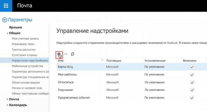Expand the Почта section in sidebar
Screen dimensions: 207x112
point(7,99)
